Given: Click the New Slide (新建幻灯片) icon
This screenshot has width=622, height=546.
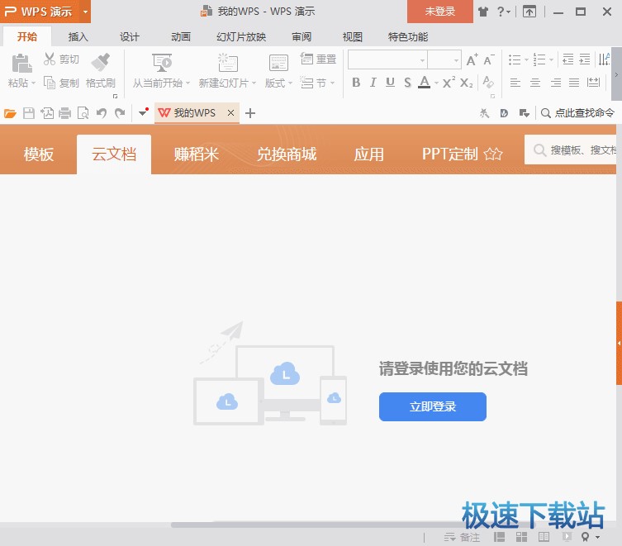Looking at the screenshot, I should [227, 63].
